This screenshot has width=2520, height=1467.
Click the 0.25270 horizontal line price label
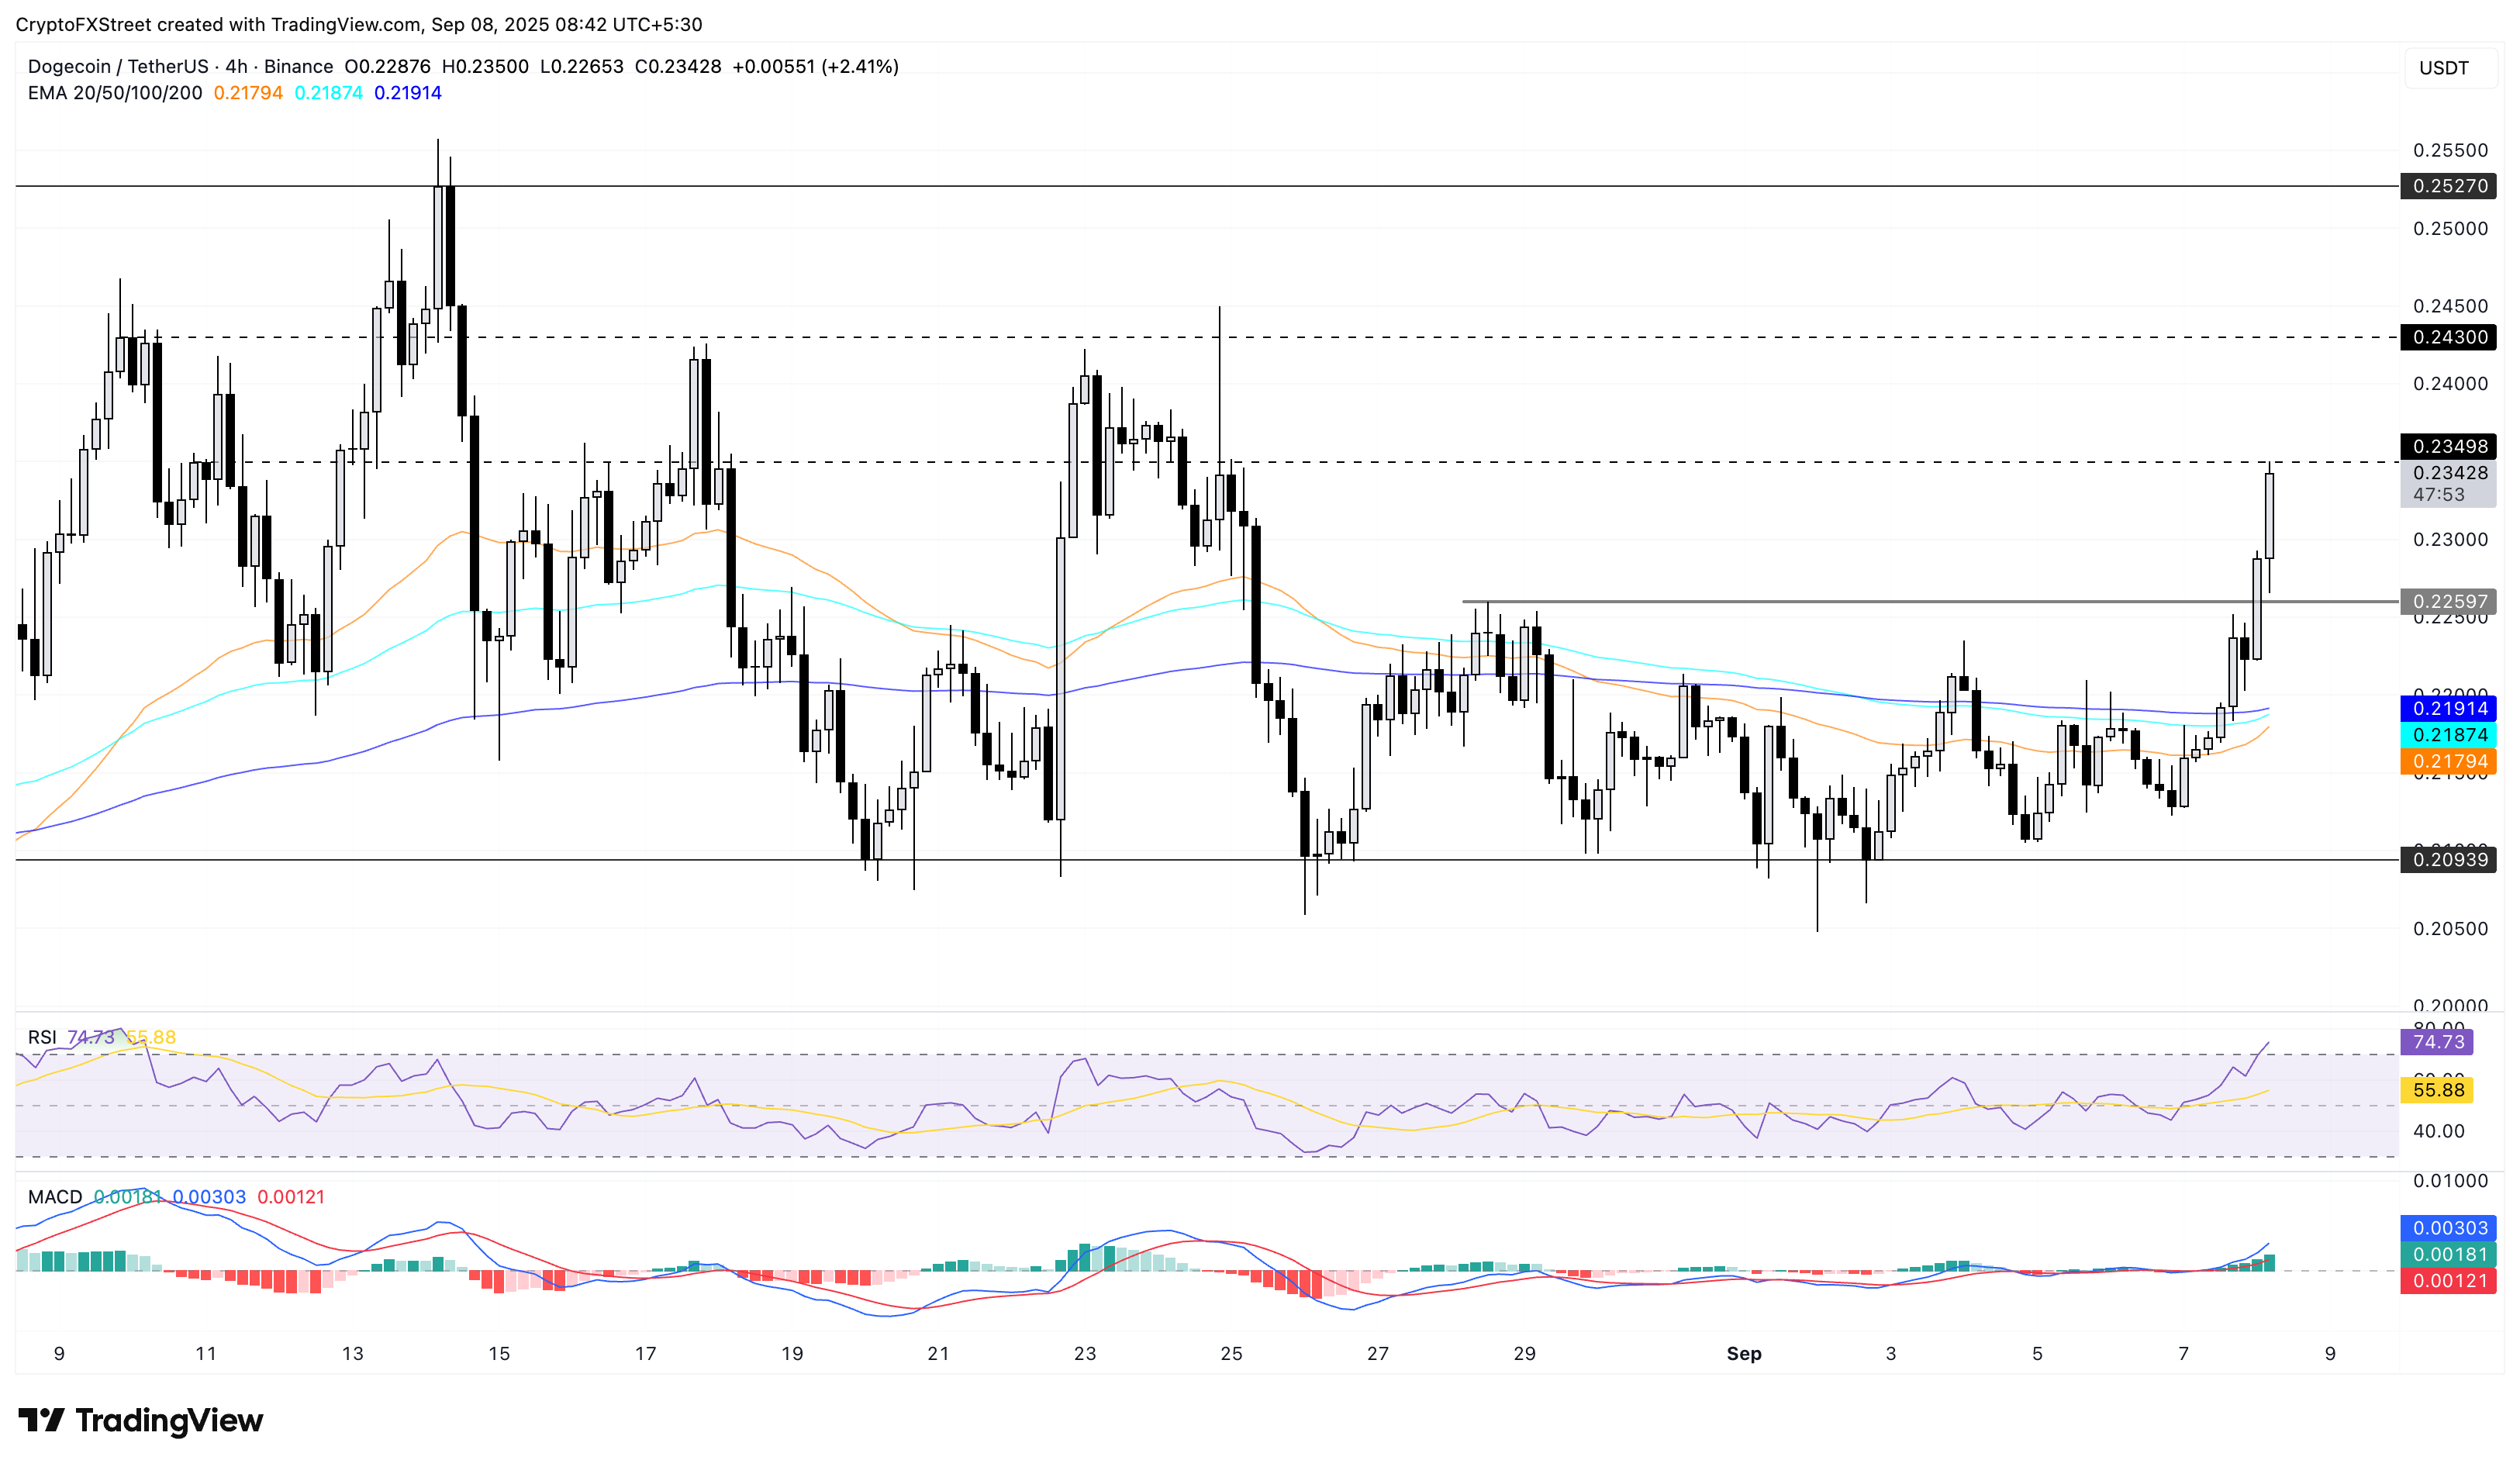[2449, 186]
